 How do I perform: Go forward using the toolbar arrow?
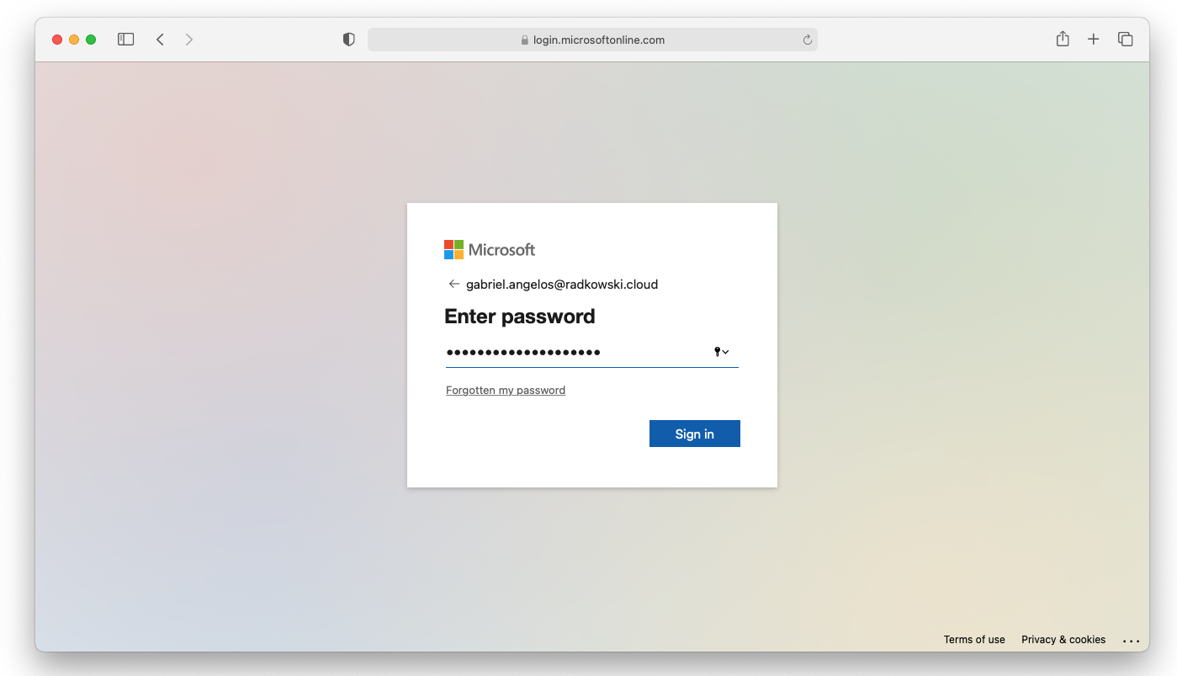(x=189, y=40)
